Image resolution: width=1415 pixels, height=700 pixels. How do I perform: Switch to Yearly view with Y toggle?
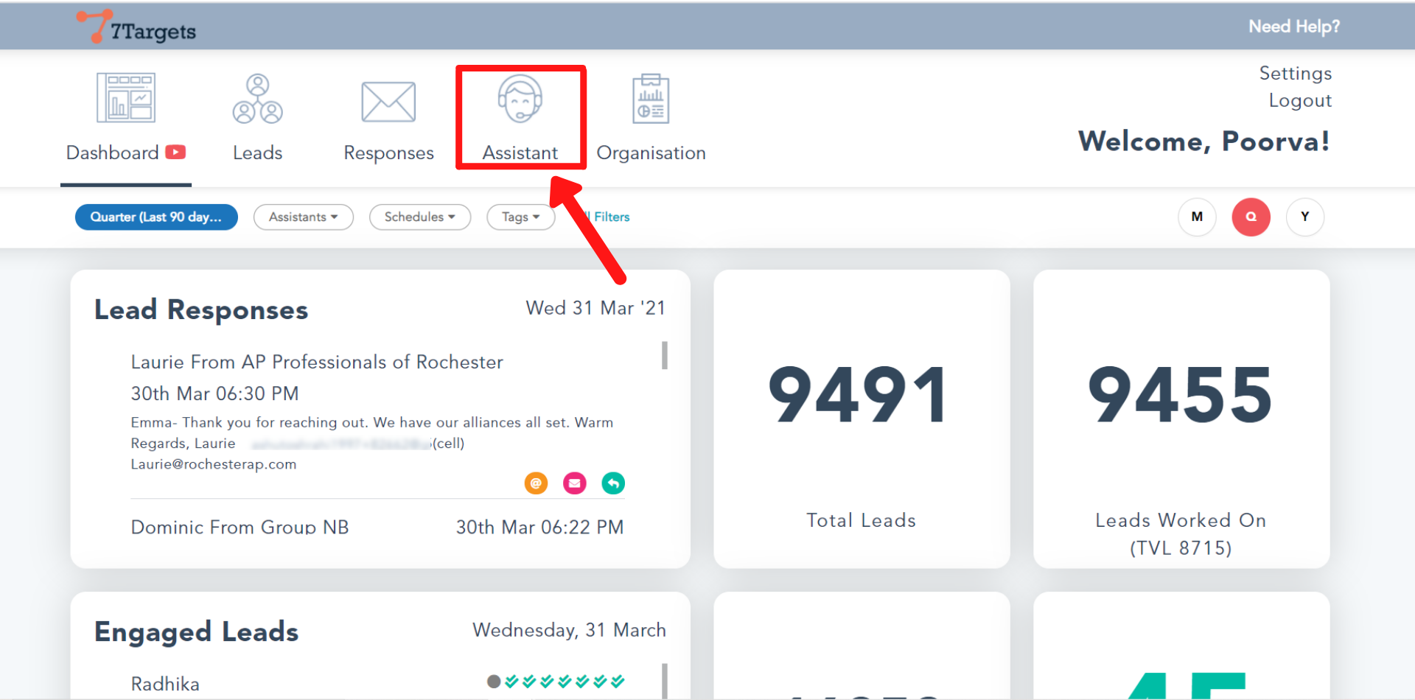click(1304, 217)
